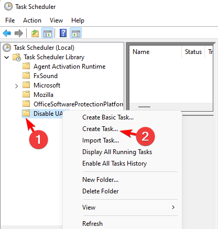Select the Task Scheduler (Local) clock icon
This screenshot has width=218, height=229.
[7, 48]
